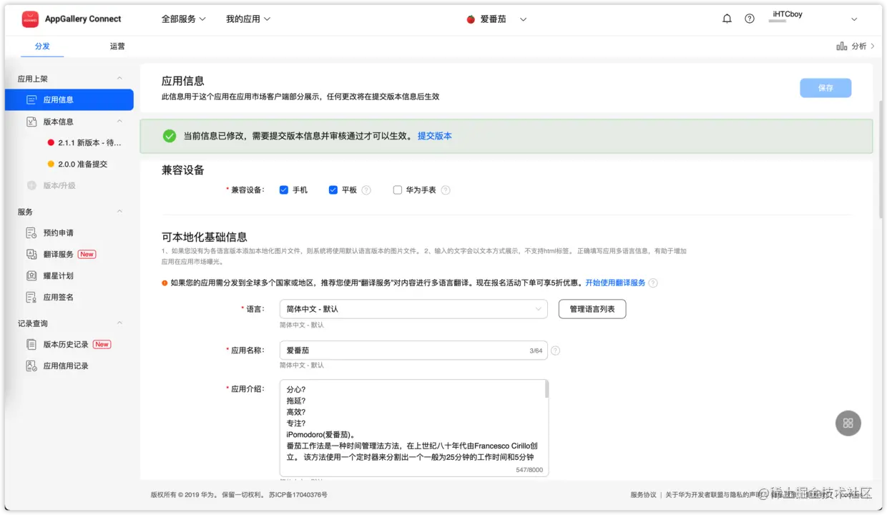Click the 应用介绍 textarea scrollbar
This screenshot has width=887, height=515.
coord(547,390)
